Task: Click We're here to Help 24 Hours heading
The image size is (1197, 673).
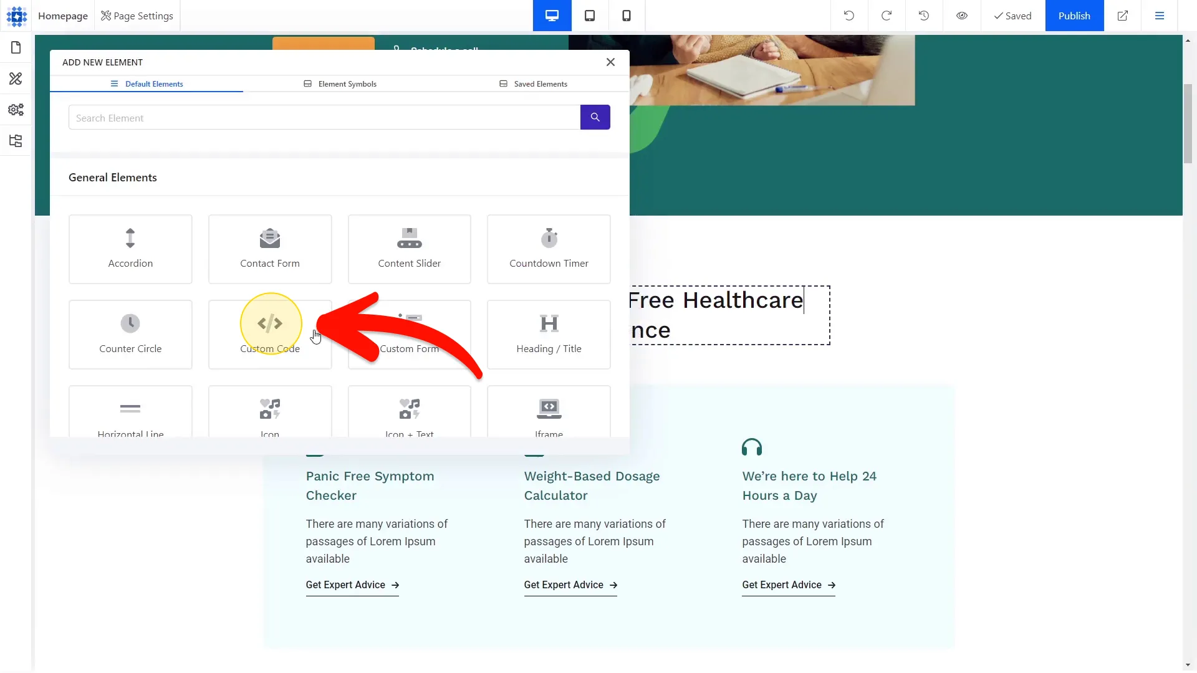Action: 809,486
